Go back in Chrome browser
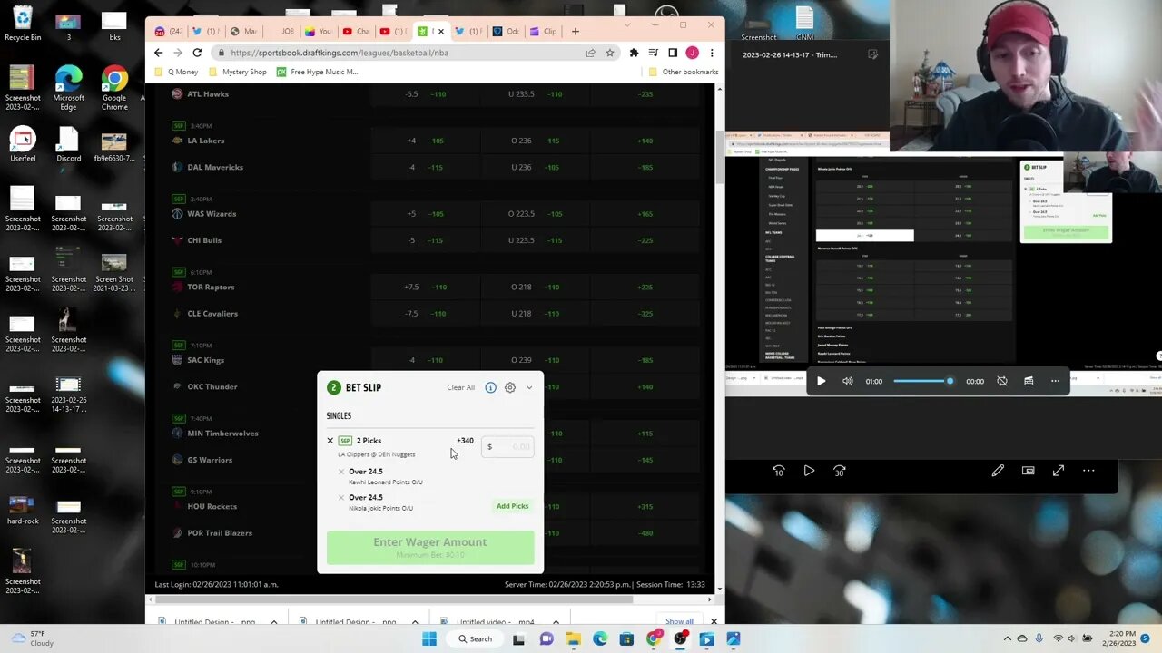 coord(159,53)
